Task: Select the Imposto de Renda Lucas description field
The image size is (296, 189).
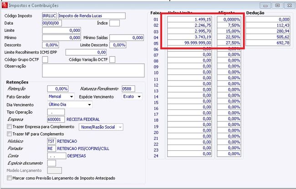Action: pos(92,16)
